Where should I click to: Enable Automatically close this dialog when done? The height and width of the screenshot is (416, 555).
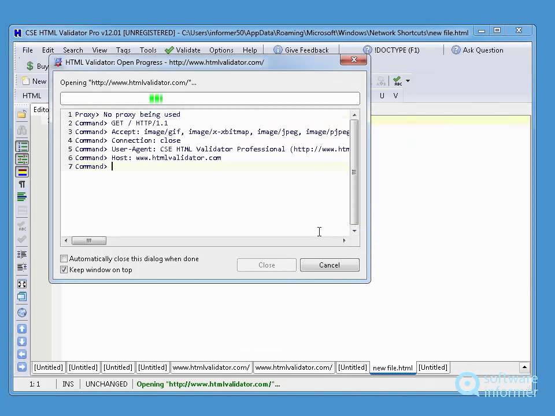click(64, 259)
